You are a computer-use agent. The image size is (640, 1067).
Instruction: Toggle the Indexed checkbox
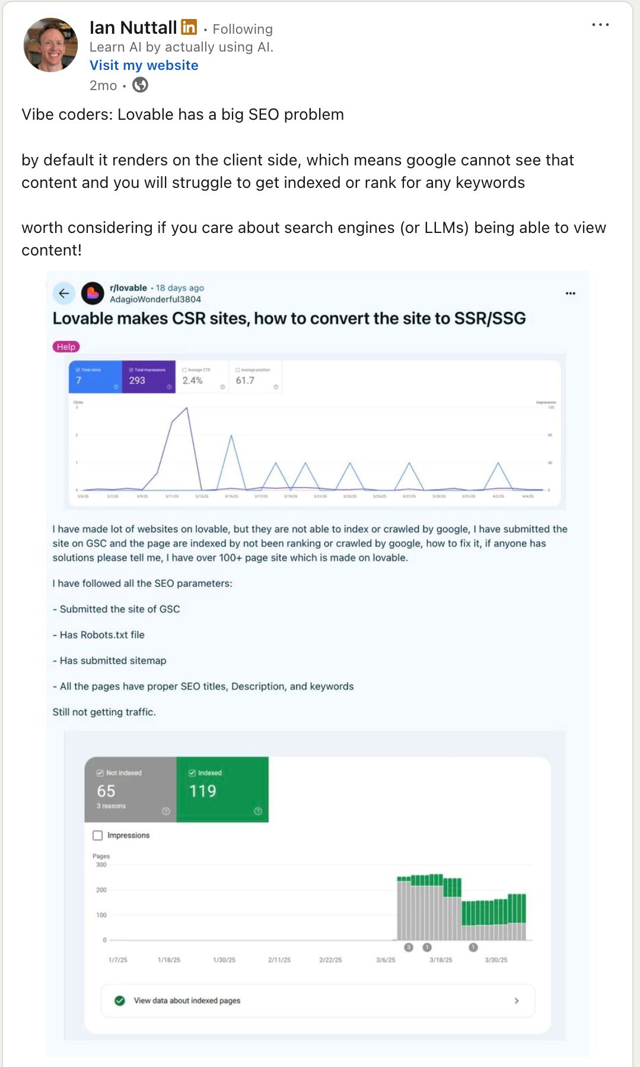(192, 773)
